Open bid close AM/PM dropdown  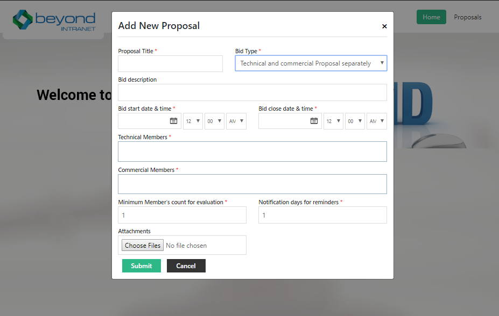(x=377, y=121)
